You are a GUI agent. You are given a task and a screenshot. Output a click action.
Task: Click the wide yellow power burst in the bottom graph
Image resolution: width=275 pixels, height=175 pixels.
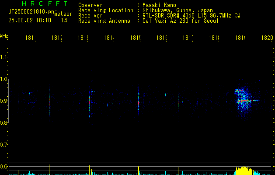pyautogui.click(x=244, y=171)
